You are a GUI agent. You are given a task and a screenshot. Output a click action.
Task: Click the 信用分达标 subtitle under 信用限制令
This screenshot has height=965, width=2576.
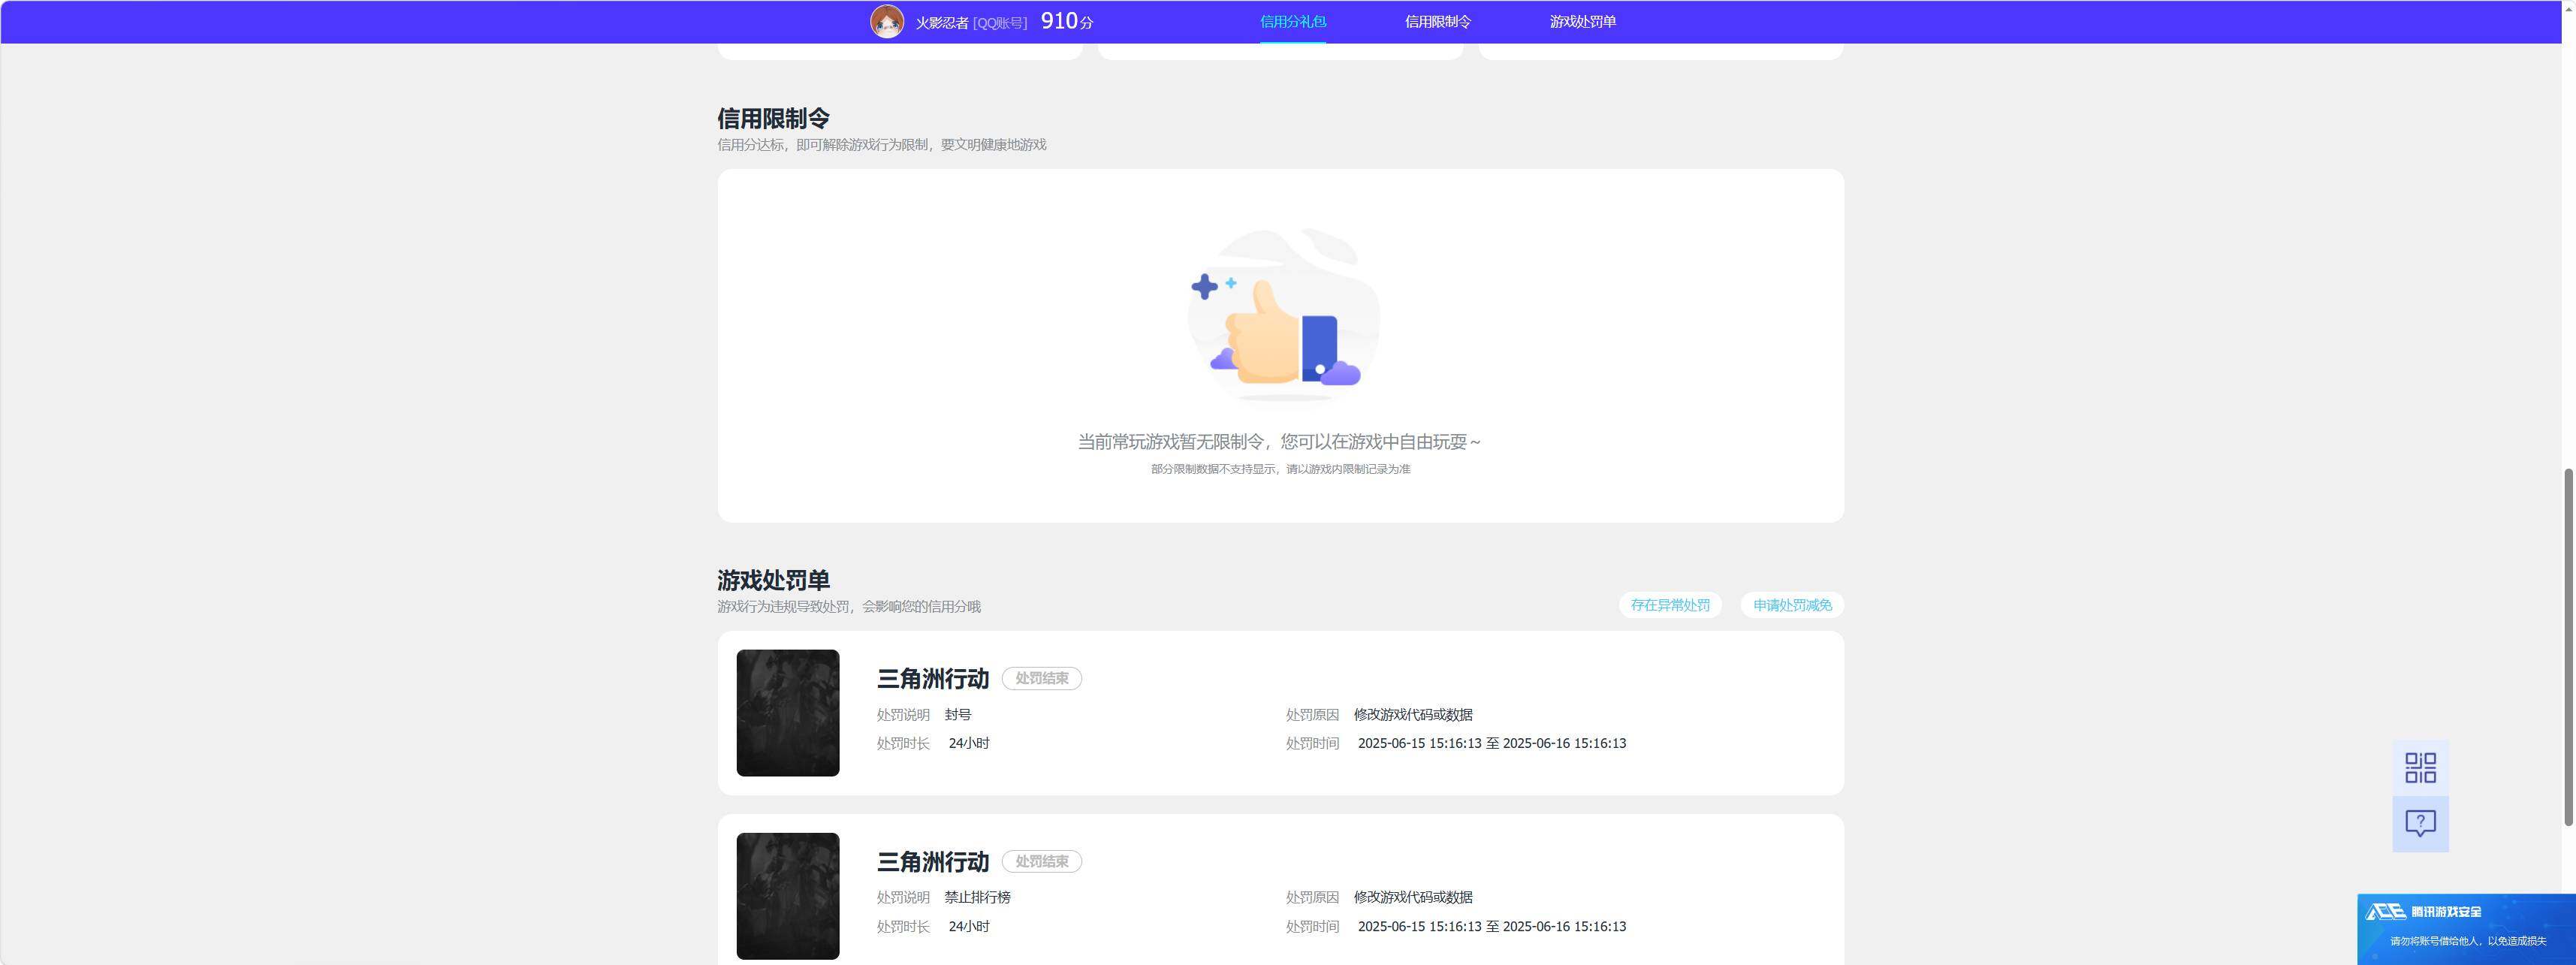881,145
